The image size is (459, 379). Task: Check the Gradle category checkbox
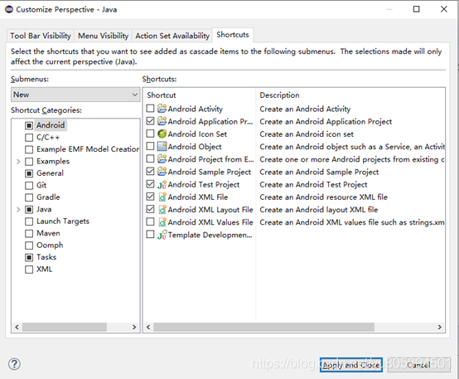pyautogui.click(x=29, y=197)
